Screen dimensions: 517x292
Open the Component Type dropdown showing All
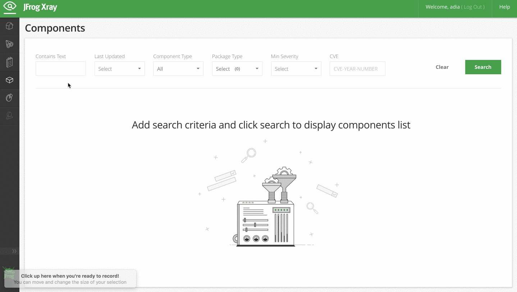[x=178, y=69]
